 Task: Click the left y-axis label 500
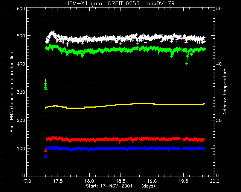click(21, 36)
